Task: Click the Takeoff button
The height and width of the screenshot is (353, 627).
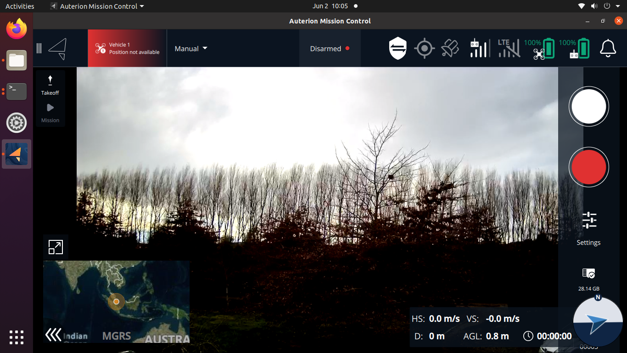Action: click(x=50, y=84)
